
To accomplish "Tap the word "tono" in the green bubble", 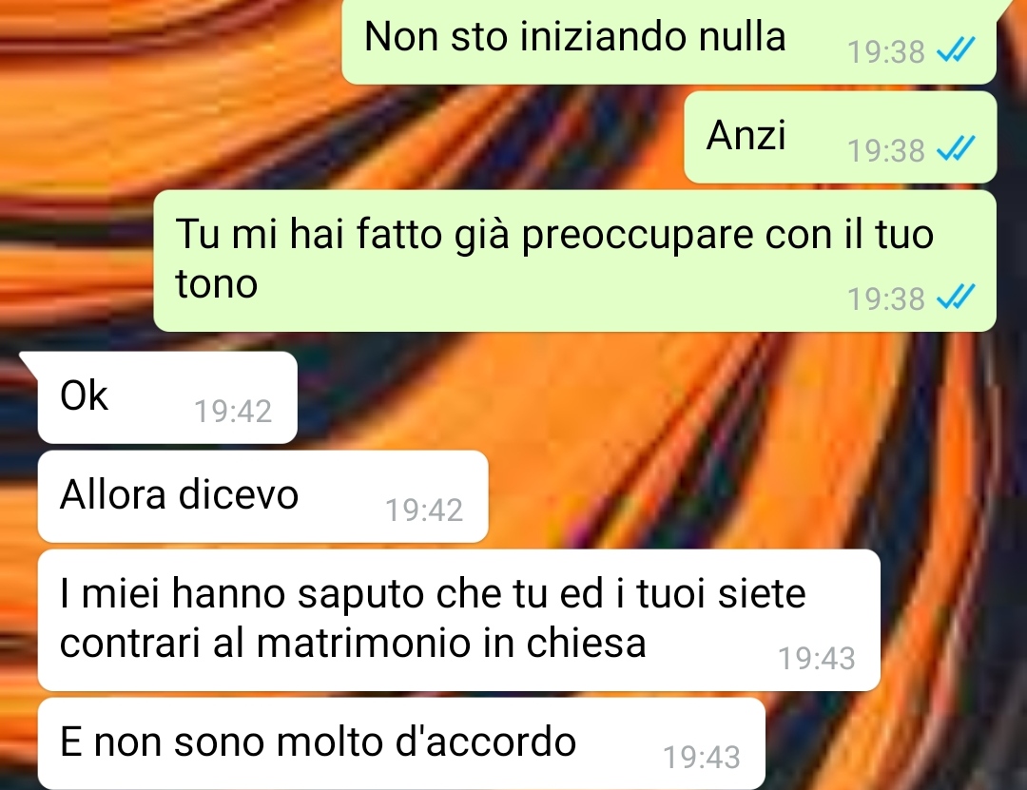I will coord(217,284).
